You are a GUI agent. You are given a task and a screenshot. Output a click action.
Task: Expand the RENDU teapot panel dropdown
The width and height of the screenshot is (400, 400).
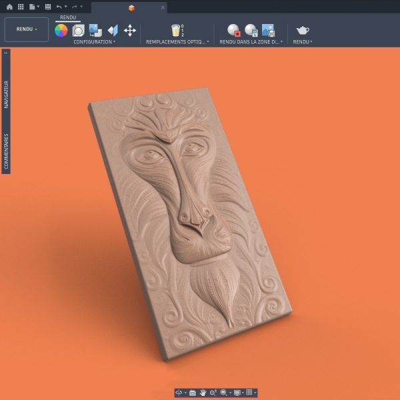[x=303, y=42]
